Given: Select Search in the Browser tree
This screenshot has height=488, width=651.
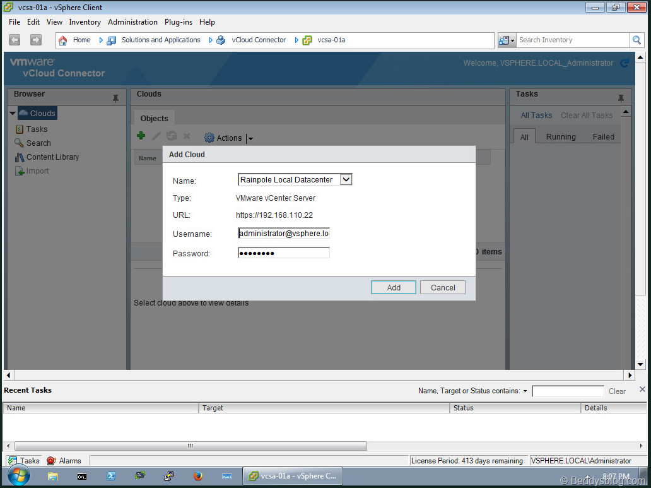Looking at the screenshot, I should pos(33,143).
